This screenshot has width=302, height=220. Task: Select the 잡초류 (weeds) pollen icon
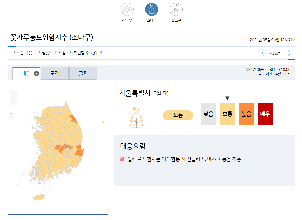pyautogui.click(x=176, y=9)
